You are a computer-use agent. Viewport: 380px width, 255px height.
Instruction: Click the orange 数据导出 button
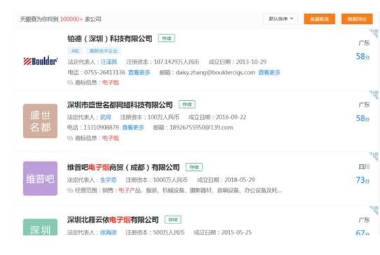tap(357, 19)
